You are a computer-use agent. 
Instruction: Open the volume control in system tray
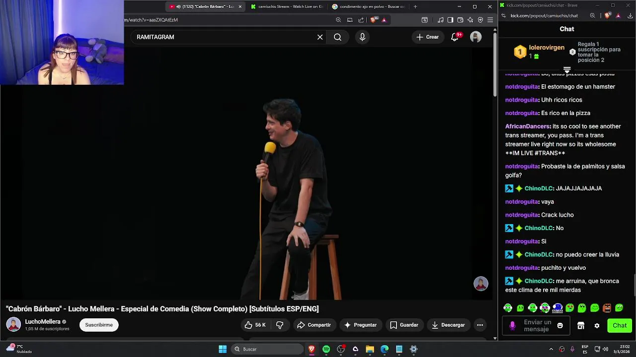[605, 349]
